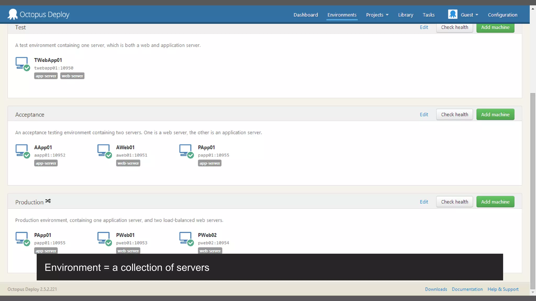Open the Dashboard tab
This screenshot has width=536, height=301.
pos(305,15)
